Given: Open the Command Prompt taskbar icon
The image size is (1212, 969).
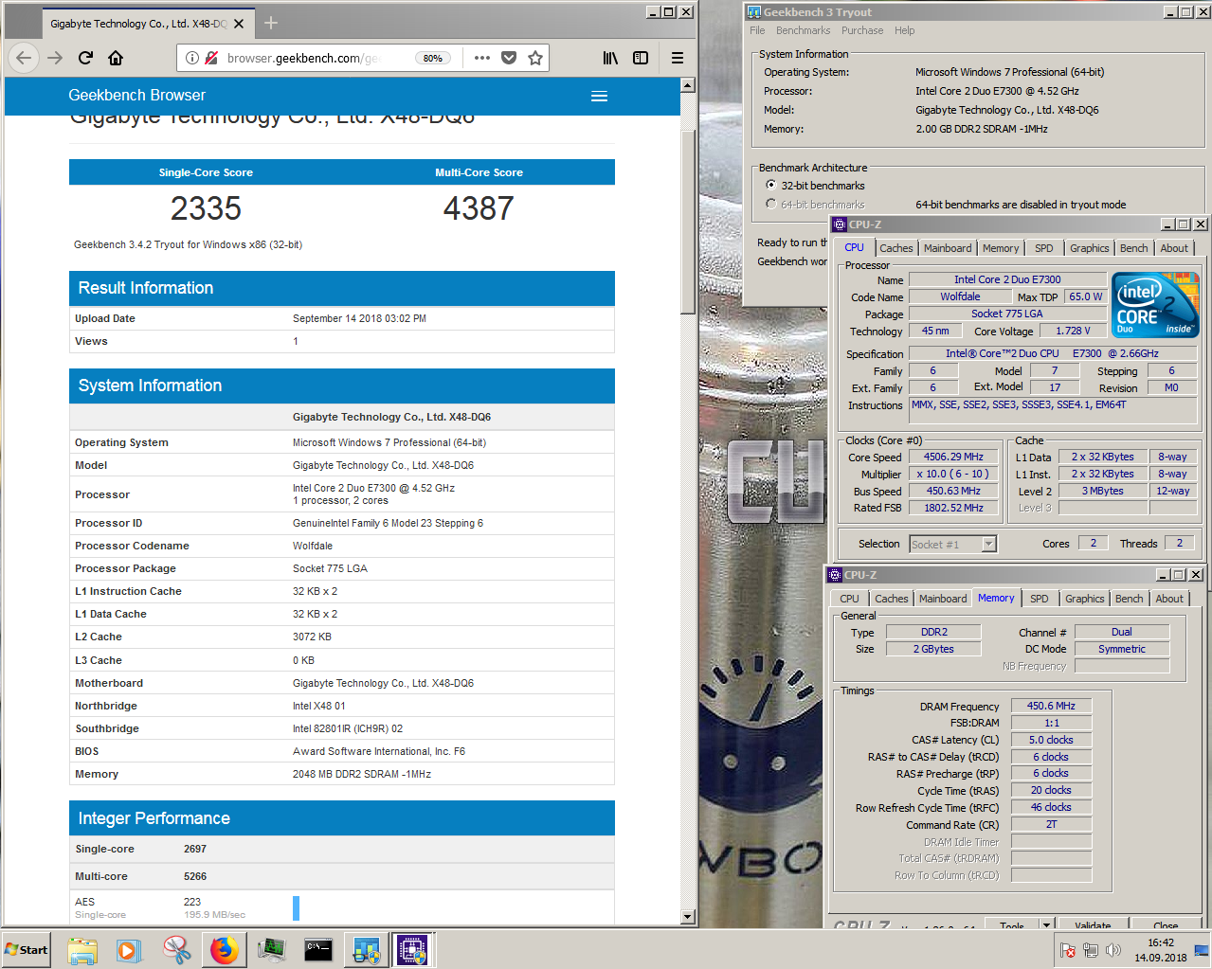Looking at the screenshot, I should [x=318, y=949].
